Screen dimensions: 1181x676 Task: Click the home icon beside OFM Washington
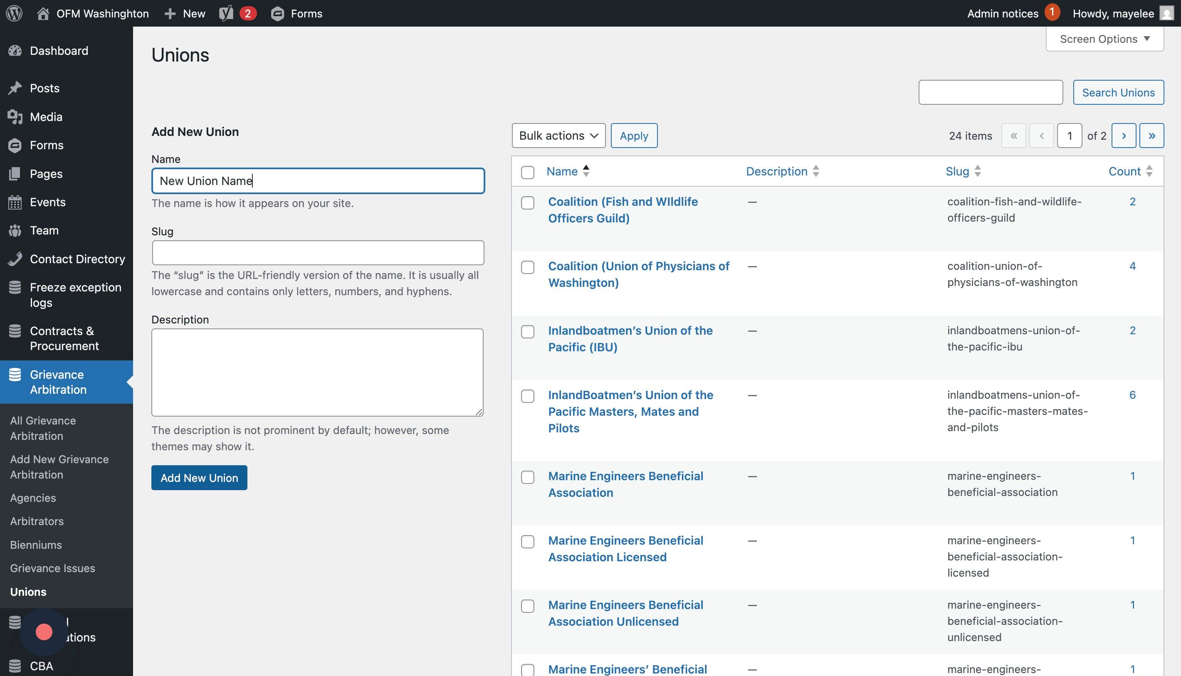(x=43, y=13)
